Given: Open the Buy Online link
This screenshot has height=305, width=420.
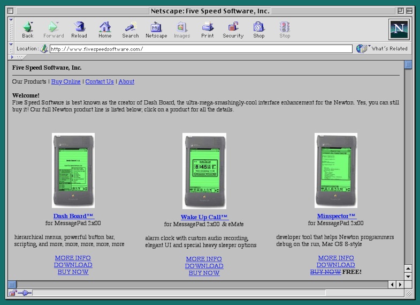Looking at the screenshot, I should (66, 81).
